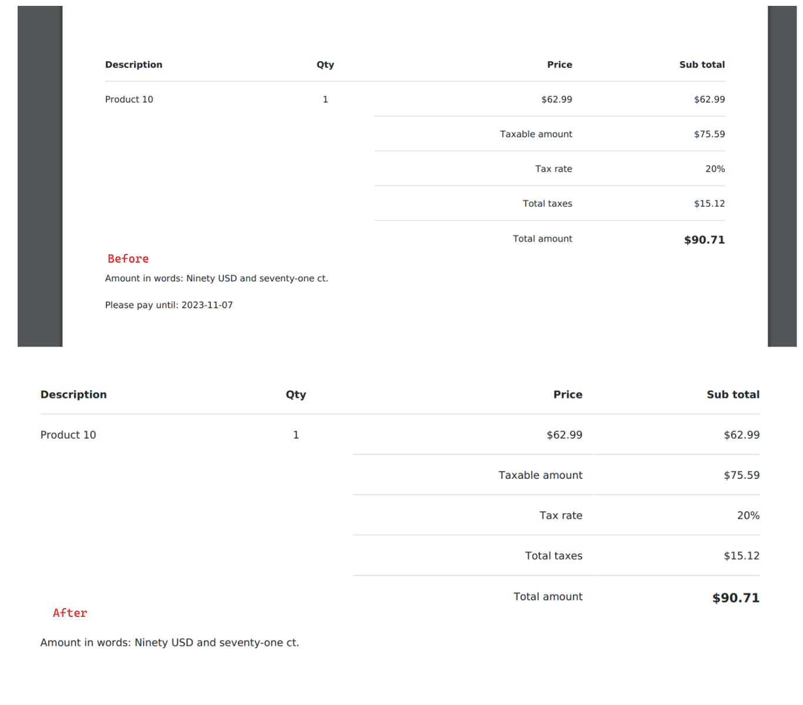The height and width of the screenshot is (705, 803).
Task: Select "Product 10" in the Before invoice
Action: (129, 100)
